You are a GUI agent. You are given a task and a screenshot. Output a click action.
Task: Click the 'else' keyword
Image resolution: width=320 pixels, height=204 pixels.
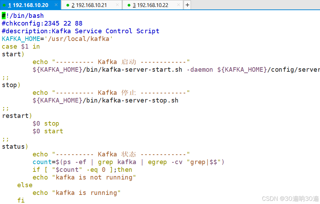click(25, 185)
